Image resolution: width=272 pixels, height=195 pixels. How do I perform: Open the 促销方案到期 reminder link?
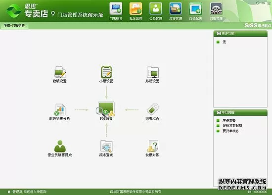[x=232, y=126]
